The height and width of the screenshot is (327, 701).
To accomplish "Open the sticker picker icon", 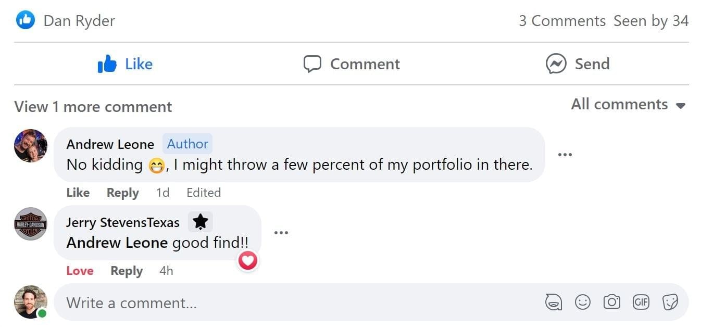I will point(670,302).
